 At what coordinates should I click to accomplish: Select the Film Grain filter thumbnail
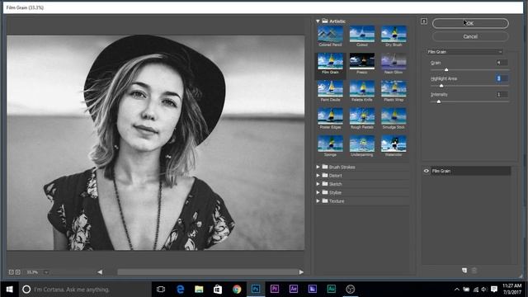pyautogui.click(x=330, y=64)
